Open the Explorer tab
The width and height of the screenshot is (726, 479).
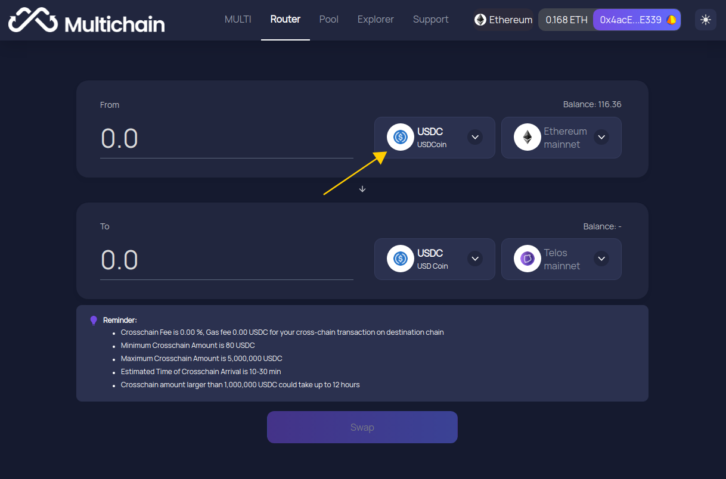point(376,19)
